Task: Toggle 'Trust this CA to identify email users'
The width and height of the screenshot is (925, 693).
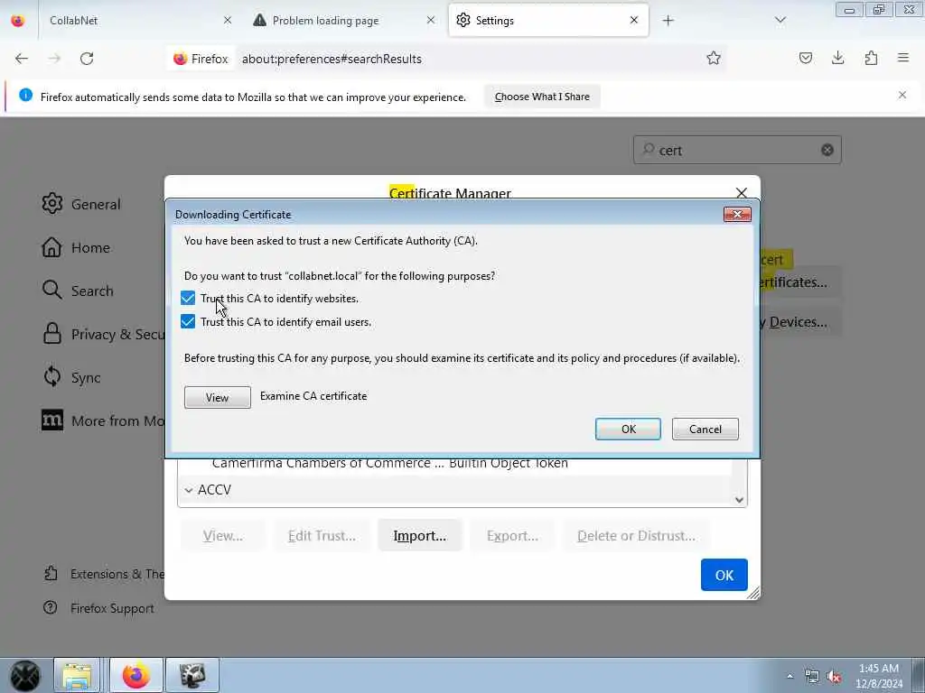Action: point(188,322)
